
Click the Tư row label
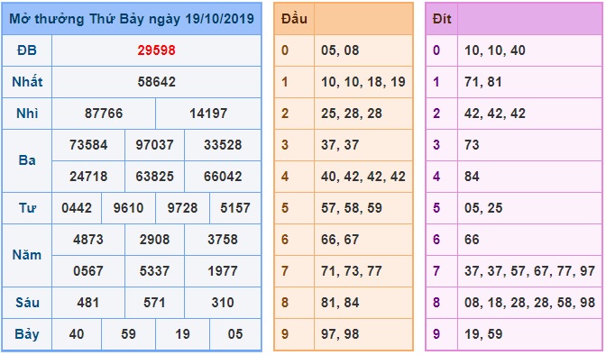[x=27, y=208]
